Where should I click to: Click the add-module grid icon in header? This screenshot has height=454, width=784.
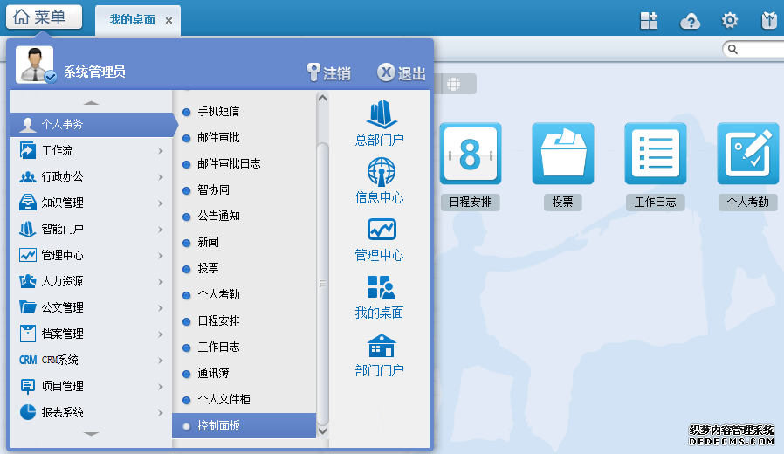(x=649, y=20)
